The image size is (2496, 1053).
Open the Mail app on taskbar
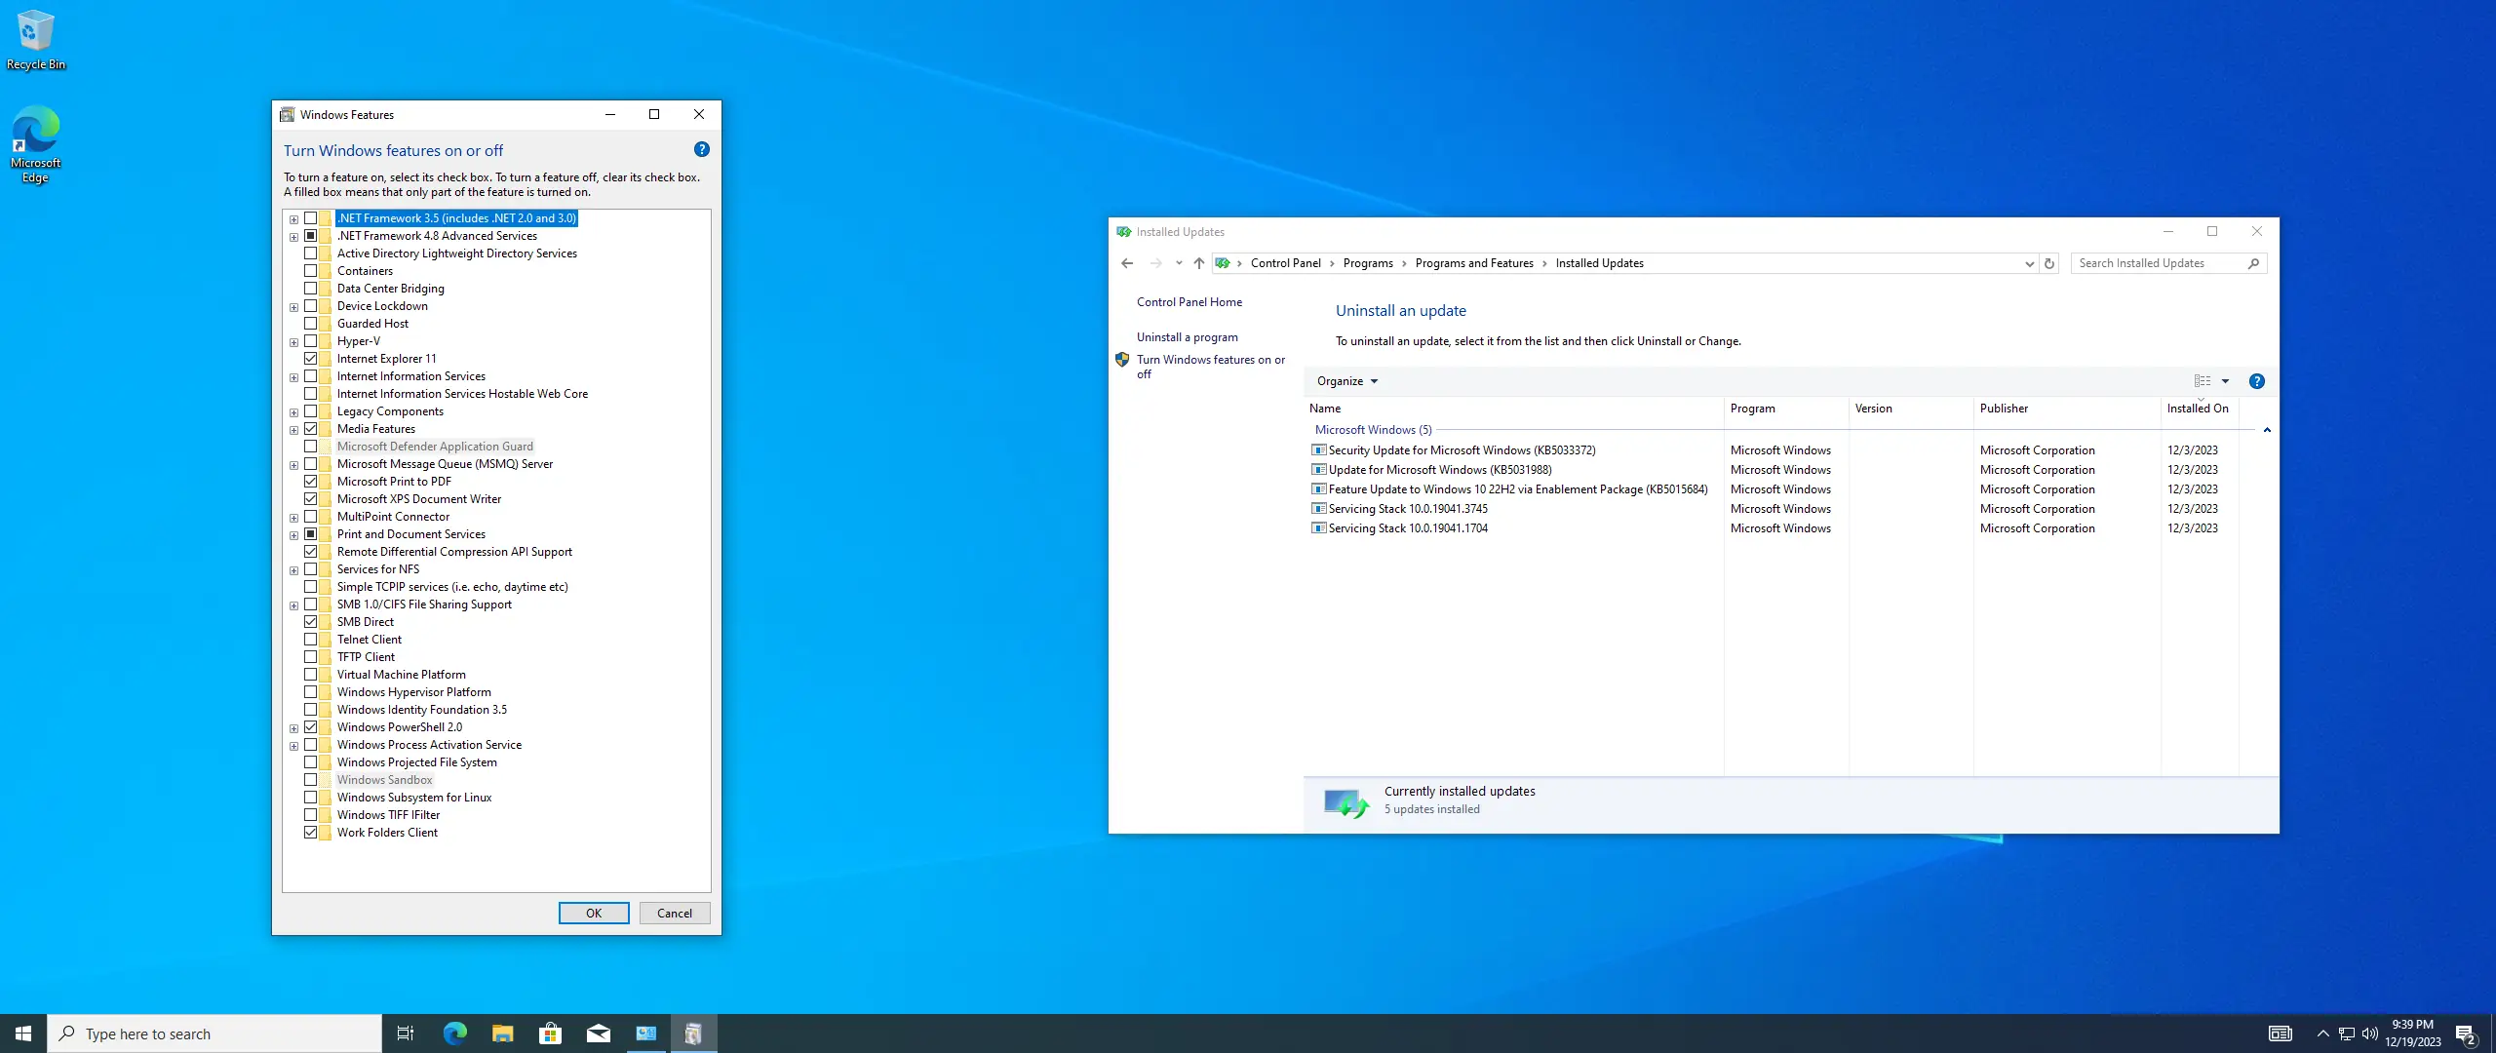pos(598,1033)
